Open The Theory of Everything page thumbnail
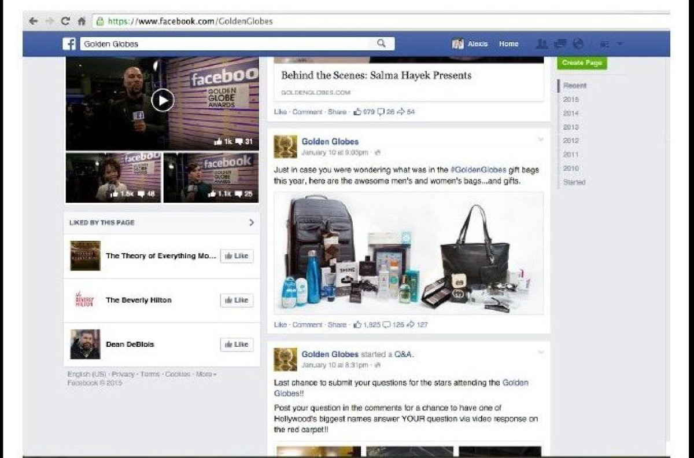This screenshot has width=694, height=458. point(85,256)
